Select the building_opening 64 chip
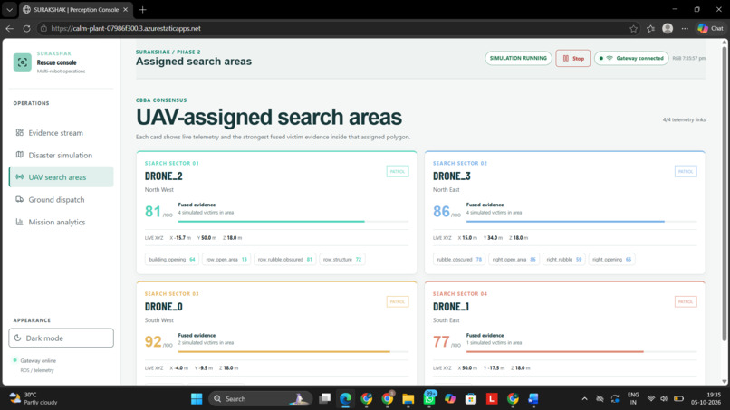 (172, 259)
